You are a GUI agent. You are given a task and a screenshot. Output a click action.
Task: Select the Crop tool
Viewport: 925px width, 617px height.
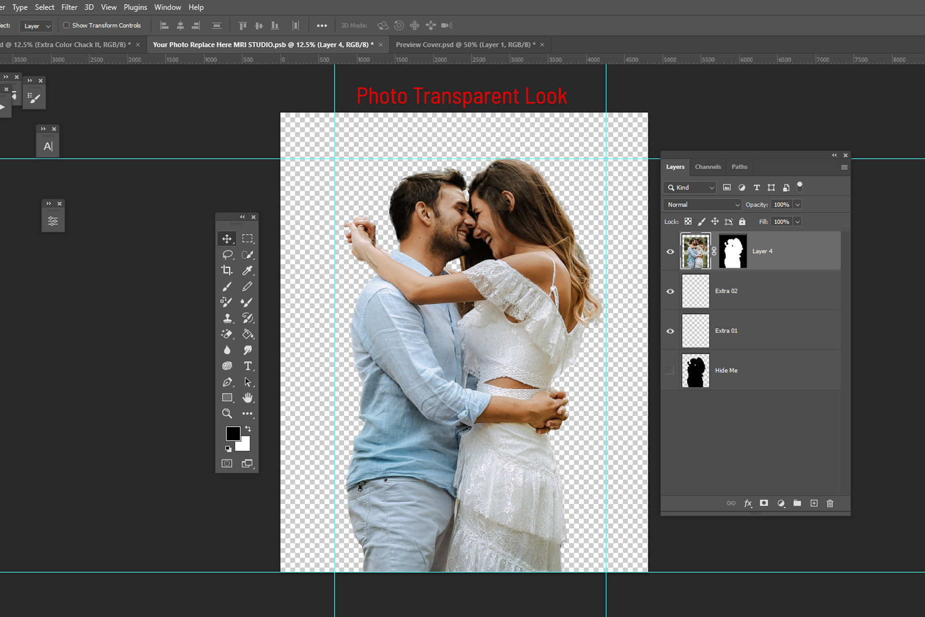coord(227,270)
